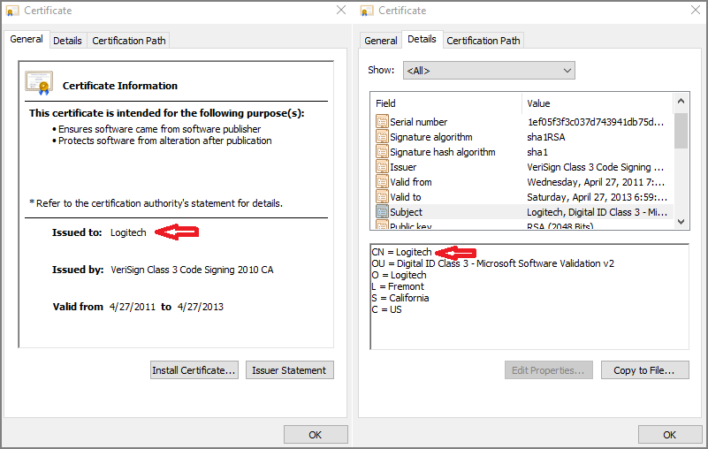Select the General tab in left window

(27, 39)
